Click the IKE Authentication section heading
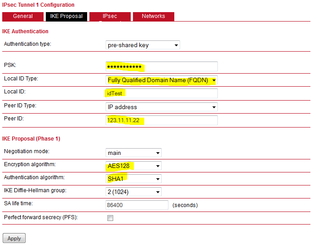314x247 pixels. 25,31
